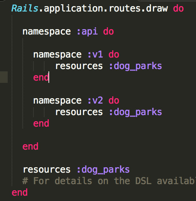
Task: Click the comment about DSL details
Action: [x=109, y=181]
